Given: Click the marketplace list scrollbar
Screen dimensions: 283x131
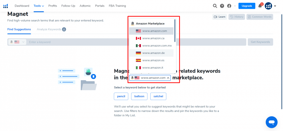Looking at the screenshot, I should coord(175,31).
